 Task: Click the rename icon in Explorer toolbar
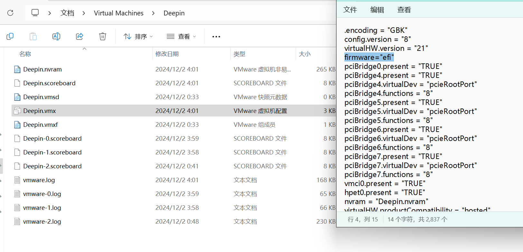coord(56,36)
